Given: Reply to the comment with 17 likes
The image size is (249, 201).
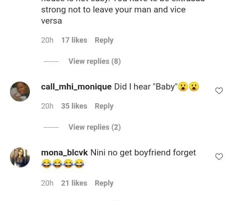Looking at the screenshot, I should point(104,40).
